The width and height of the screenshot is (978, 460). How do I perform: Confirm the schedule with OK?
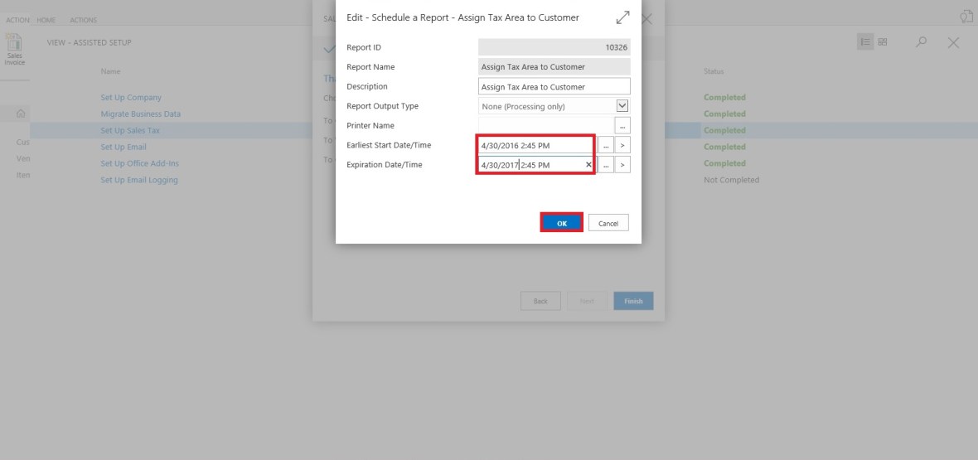562,223
